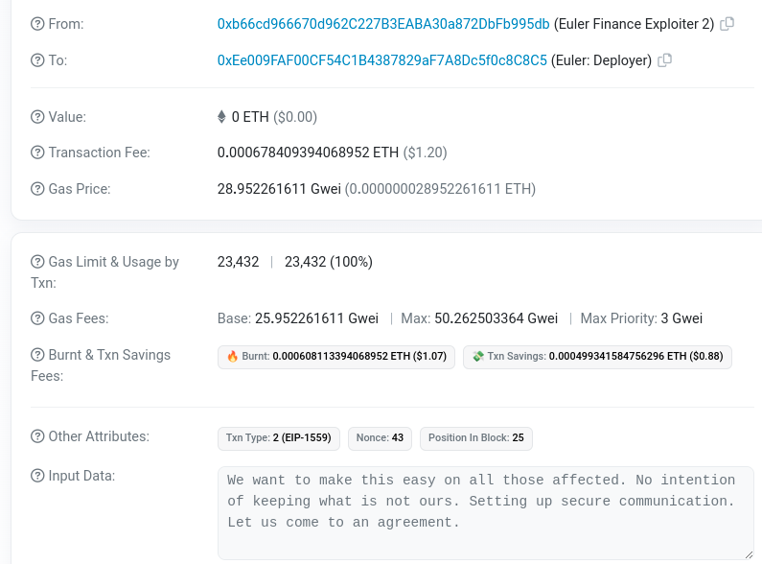Click the Transaction Fee help icon

pos(37,153)
